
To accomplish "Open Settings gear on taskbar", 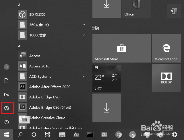I will coord(175,135).
